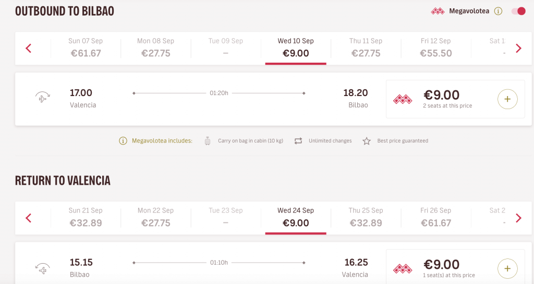Click the carry on bag luggage icon
This screenshot has width=534, height=284.
208,141
